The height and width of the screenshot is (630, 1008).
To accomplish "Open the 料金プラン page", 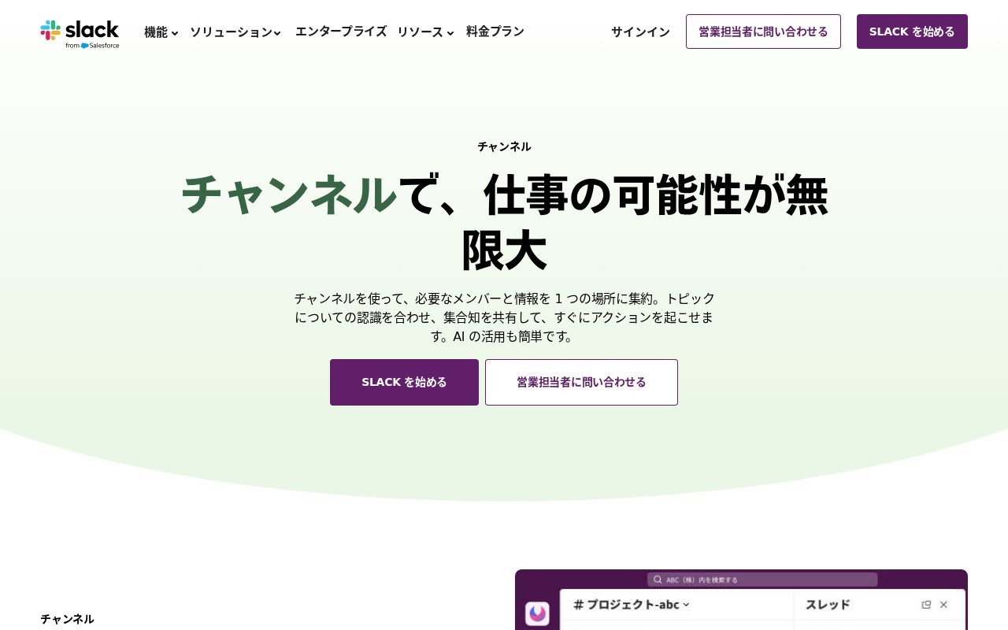I will [x=495, y=31].
